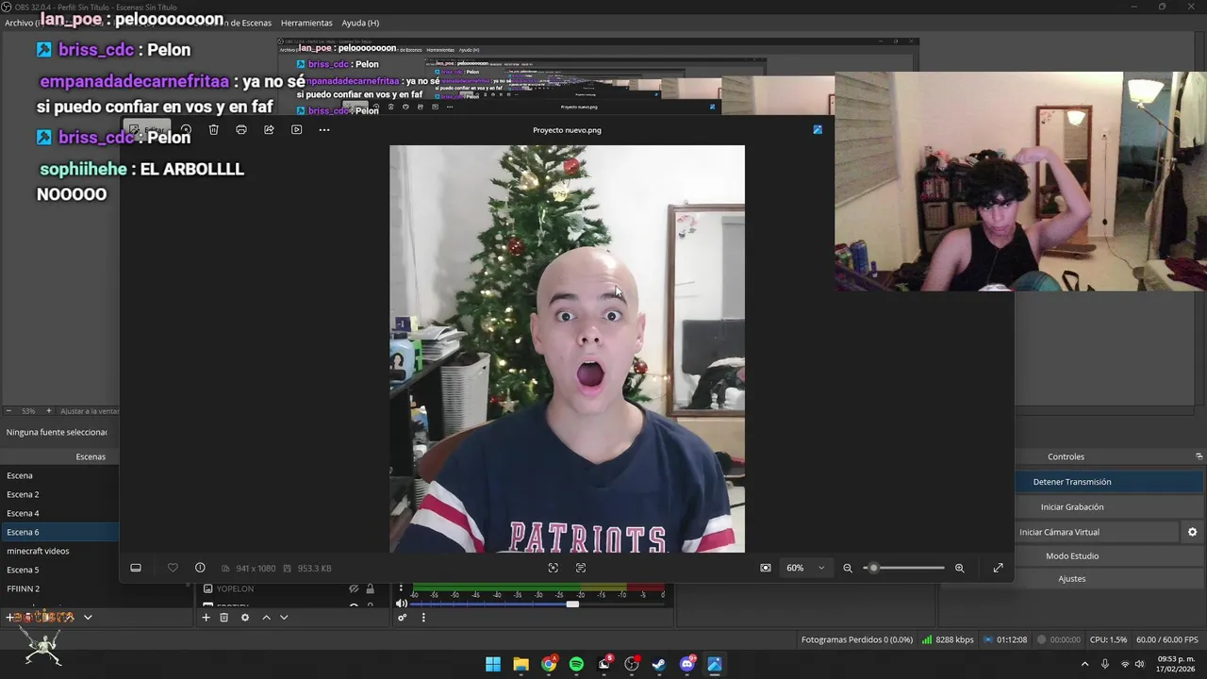This screenshot has width=1207, height=679.
Task: Toggle lock on YOPELON source
Action: click(x=370, y=589)
